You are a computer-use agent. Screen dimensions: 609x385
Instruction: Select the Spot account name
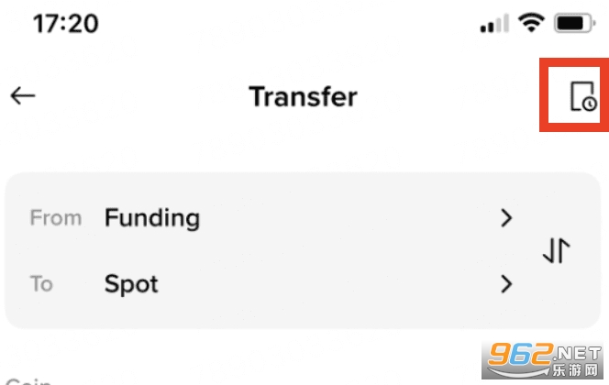click(131, 284)
